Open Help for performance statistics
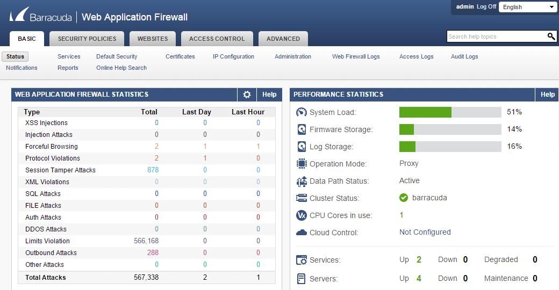The width and height of the screenshot is (559, 290). click(547, 95)
